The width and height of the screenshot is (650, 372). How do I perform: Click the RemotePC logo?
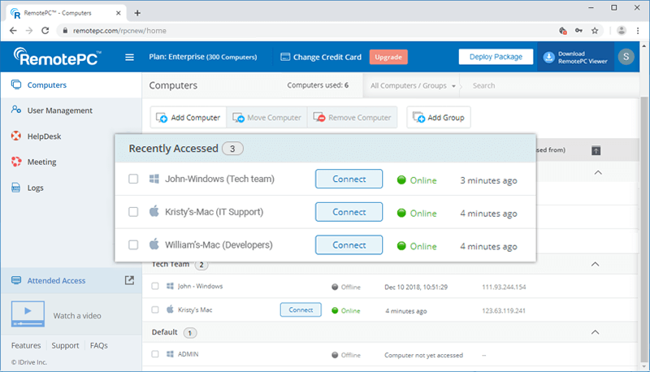pos(57,57)
